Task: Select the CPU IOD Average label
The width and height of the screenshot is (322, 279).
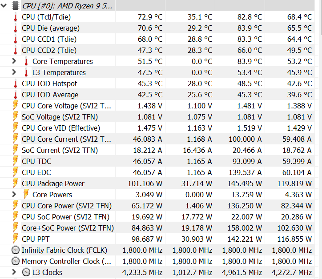Action: (50, 95)
